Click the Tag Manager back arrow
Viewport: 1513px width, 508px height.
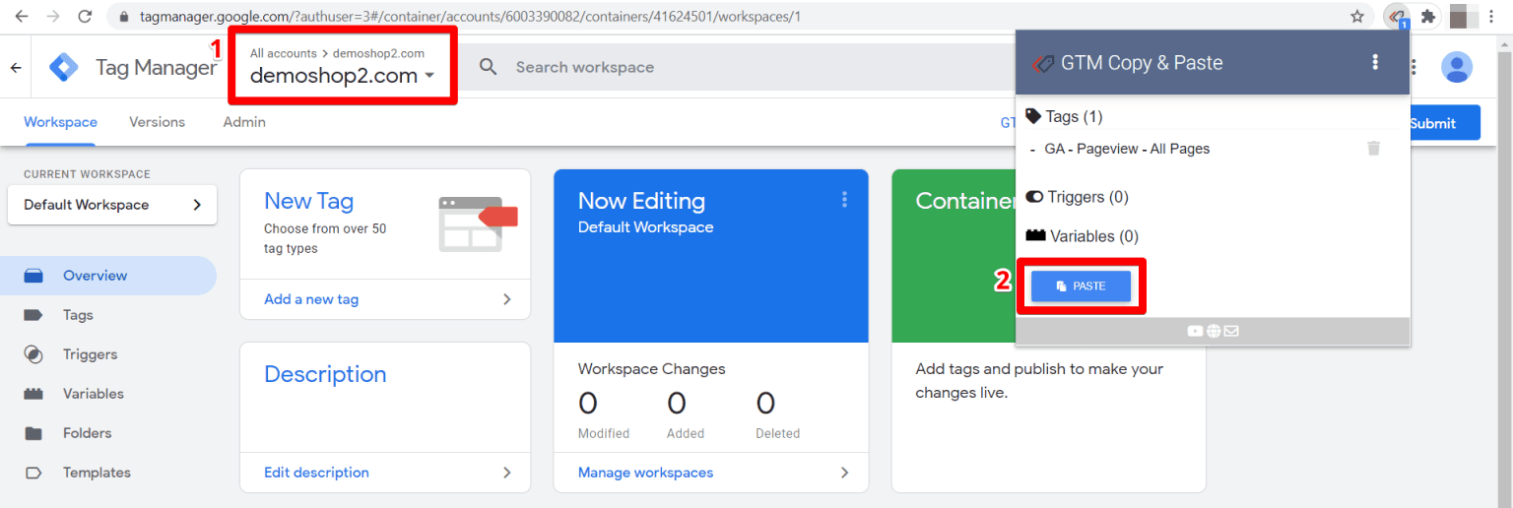pyautogui.click(x=16, y=68)
